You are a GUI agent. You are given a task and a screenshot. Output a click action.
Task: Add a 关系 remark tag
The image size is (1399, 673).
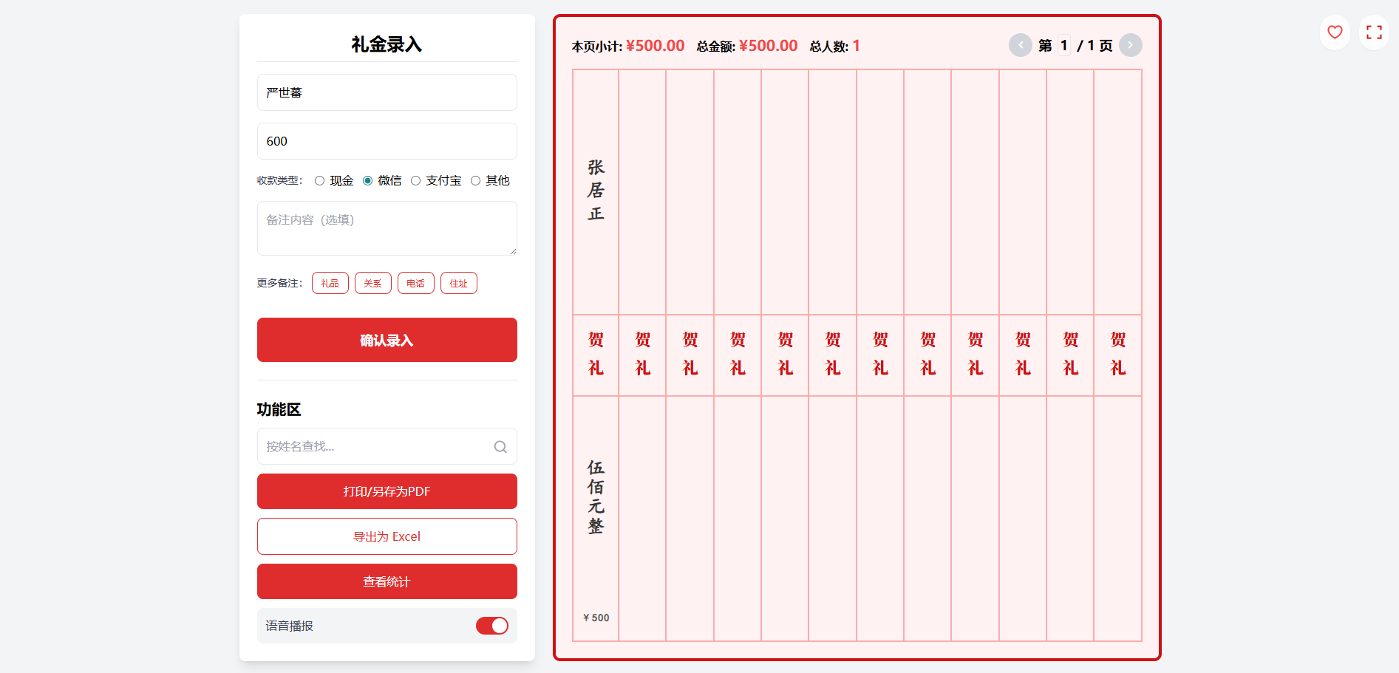372,283
